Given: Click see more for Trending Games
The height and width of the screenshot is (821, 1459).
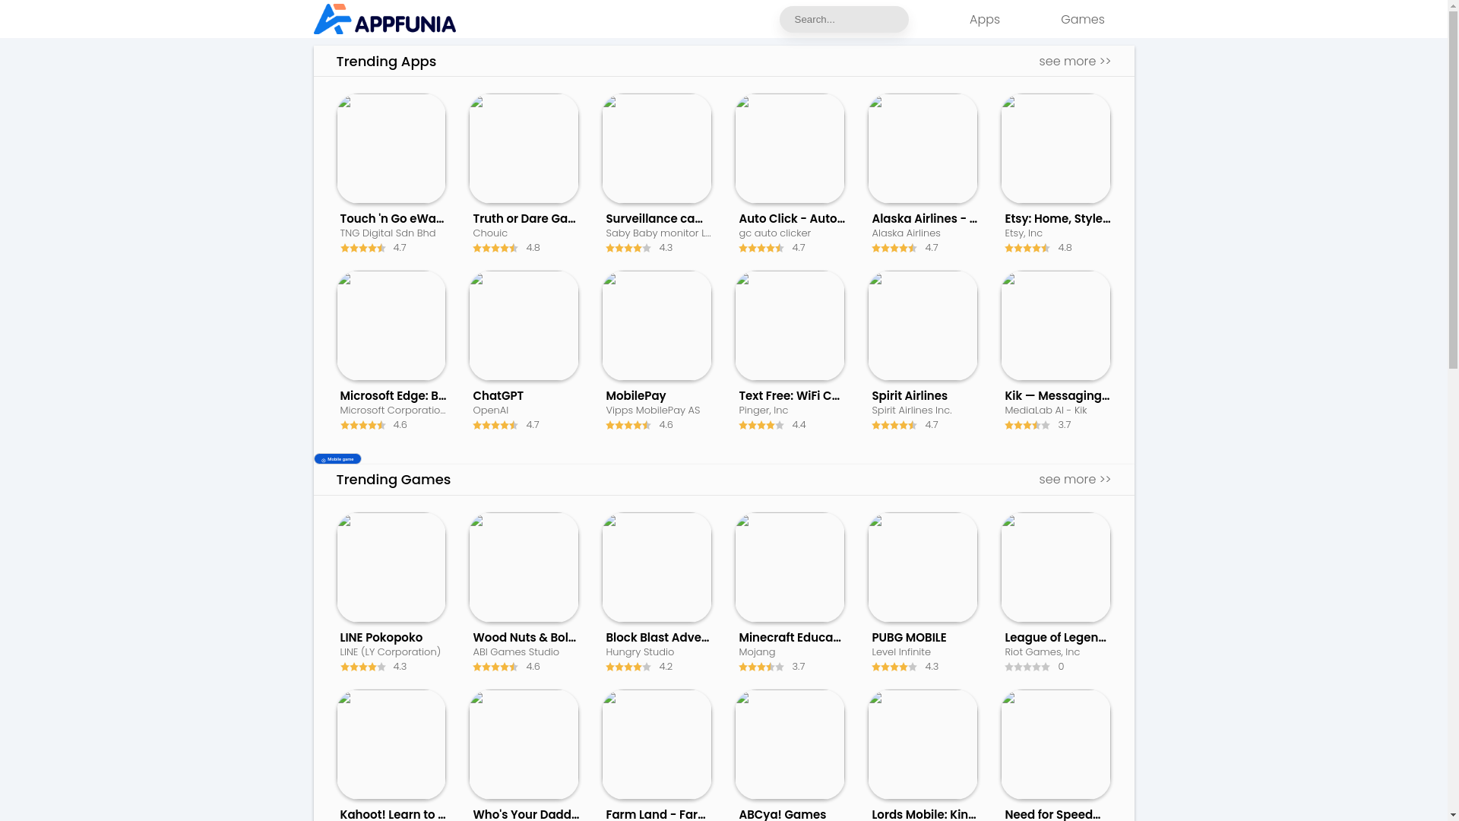Looking at the screenshot, I should click(x=1074, y=479).
